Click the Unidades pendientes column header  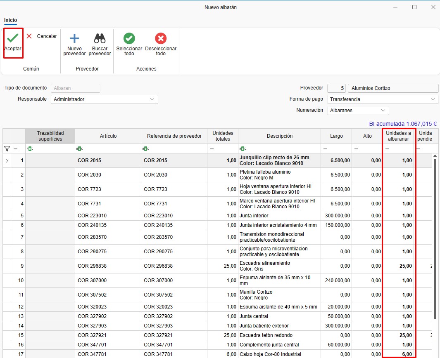tap(424, 136)
